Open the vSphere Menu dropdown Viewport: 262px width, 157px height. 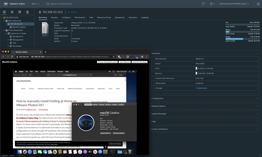click(35, 4)
